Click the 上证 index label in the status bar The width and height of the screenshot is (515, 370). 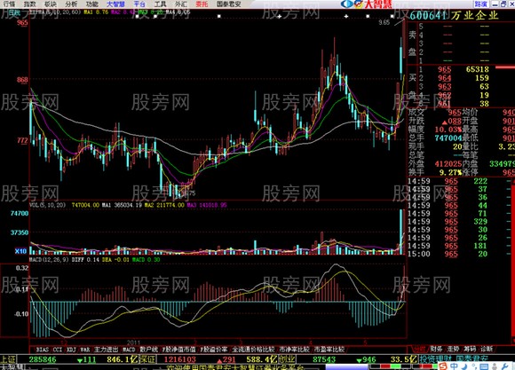tap(8, 359)
